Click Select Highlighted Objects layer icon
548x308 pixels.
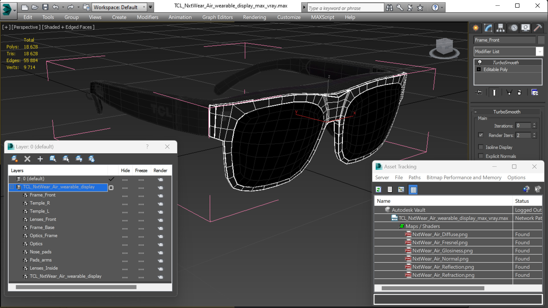[x=53, y=159]
